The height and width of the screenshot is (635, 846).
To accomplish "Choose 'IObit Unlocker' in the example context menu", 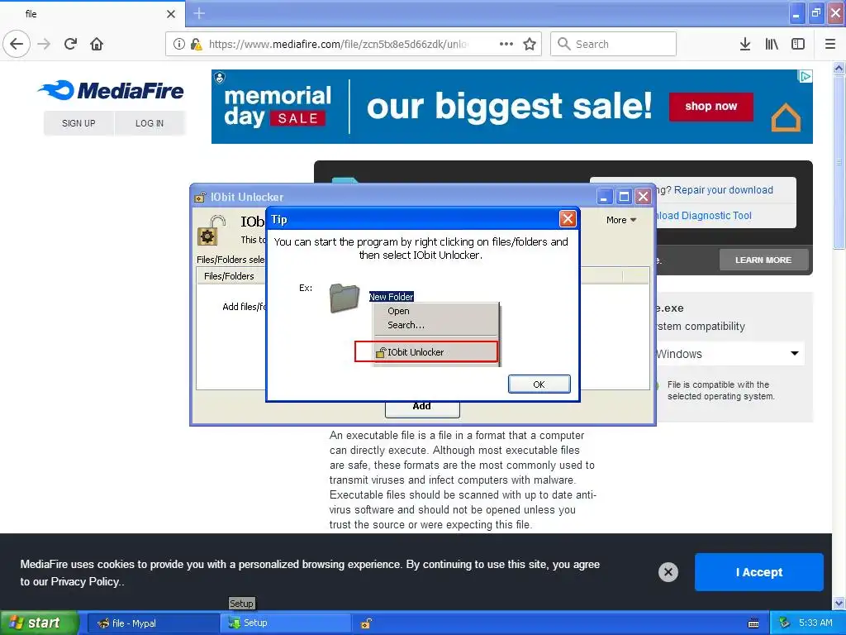I will pos(426,352).
